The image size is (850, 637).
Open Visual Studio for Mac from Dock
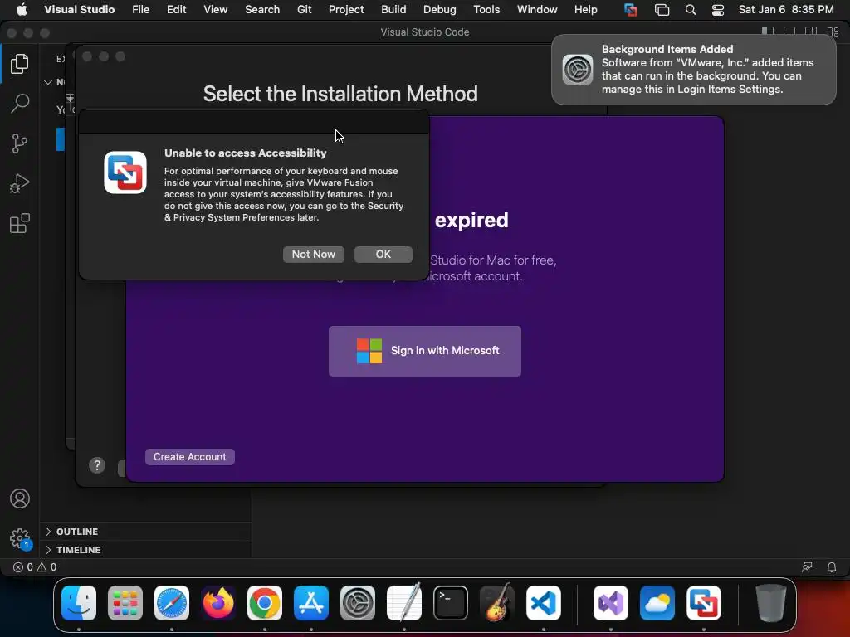coord(611,603)
